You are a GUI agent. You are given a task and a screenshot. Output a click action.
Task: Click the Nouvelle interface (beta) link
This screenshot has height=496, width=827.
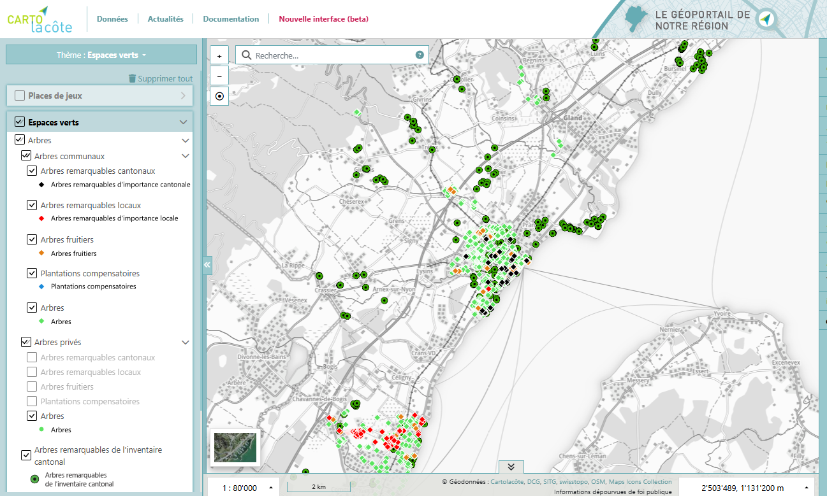[323, 19]
